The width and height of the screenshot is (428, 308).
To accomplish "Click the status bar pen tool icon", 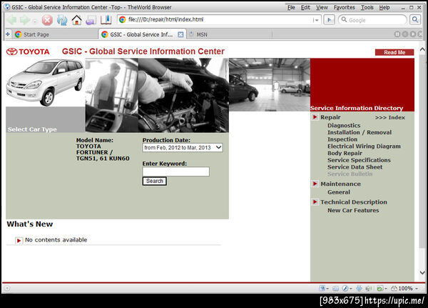I will pos(345,288).
